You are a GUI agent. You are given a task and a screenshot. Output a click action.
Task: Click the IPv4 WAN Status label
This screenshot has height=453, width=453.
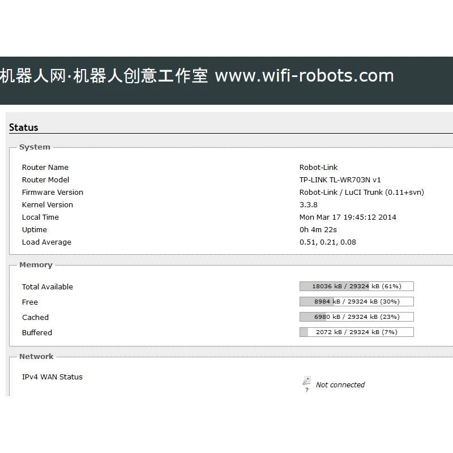coord(52,377)
